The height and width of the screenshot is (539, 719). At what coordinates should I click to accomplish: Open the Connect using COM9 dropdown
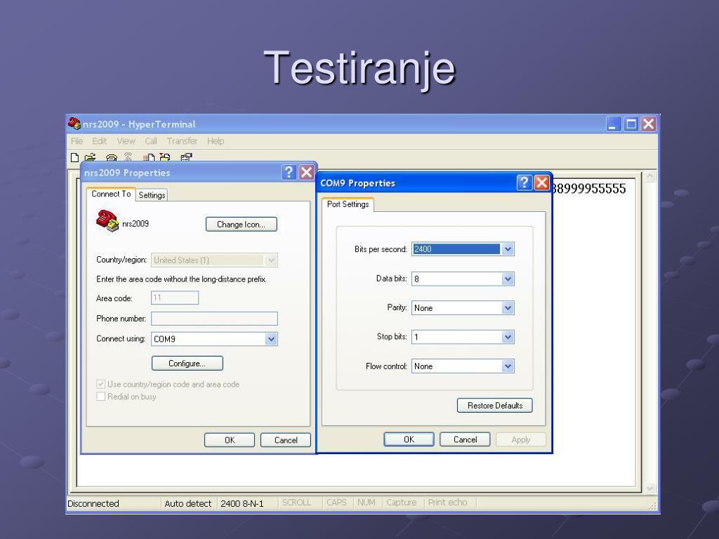click(272, 339)
